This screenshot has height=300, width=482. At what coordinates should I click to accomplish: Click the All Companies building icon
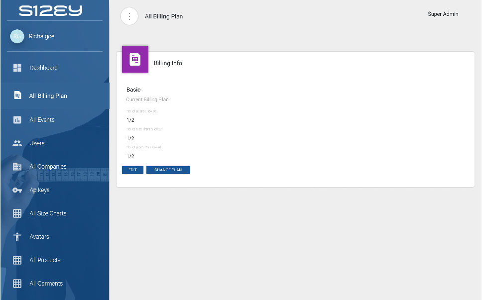17,167
